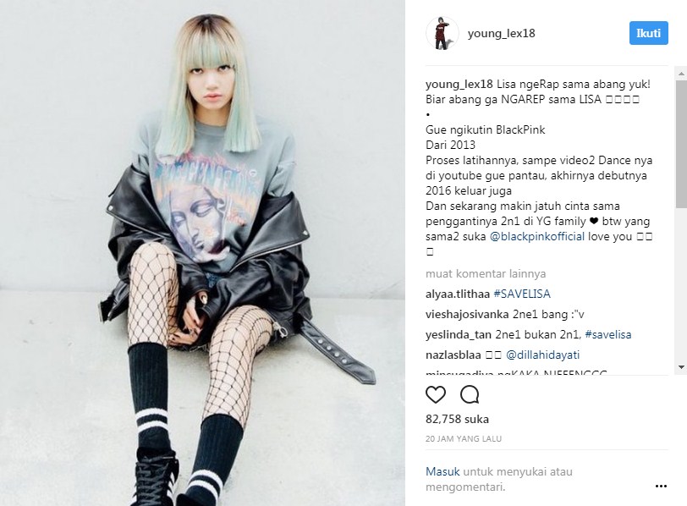Open the @blackpinkofficial mention link
Viewport: 687px width, 506px height.
coord(536,237)
